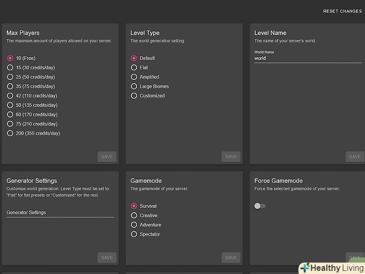
Task: Save the Generator Settings card
Action: tap(107, 257)
